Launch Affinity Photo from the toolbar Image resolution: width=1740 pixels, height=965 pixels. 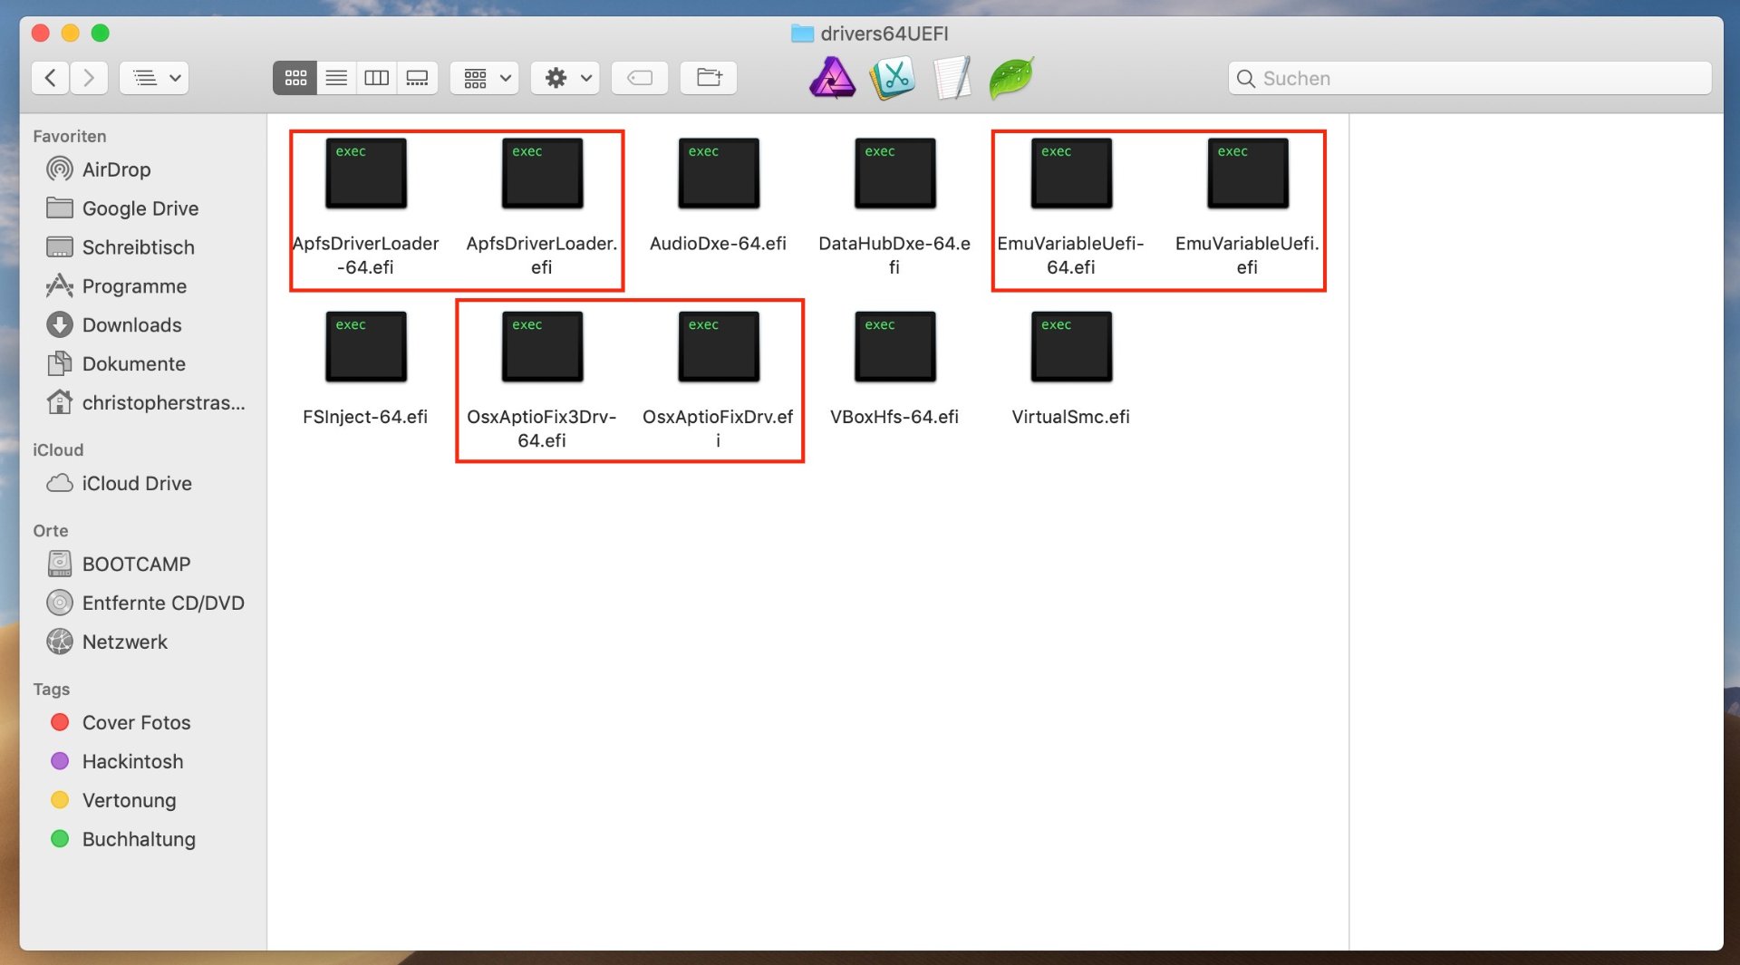pos(832,78)
